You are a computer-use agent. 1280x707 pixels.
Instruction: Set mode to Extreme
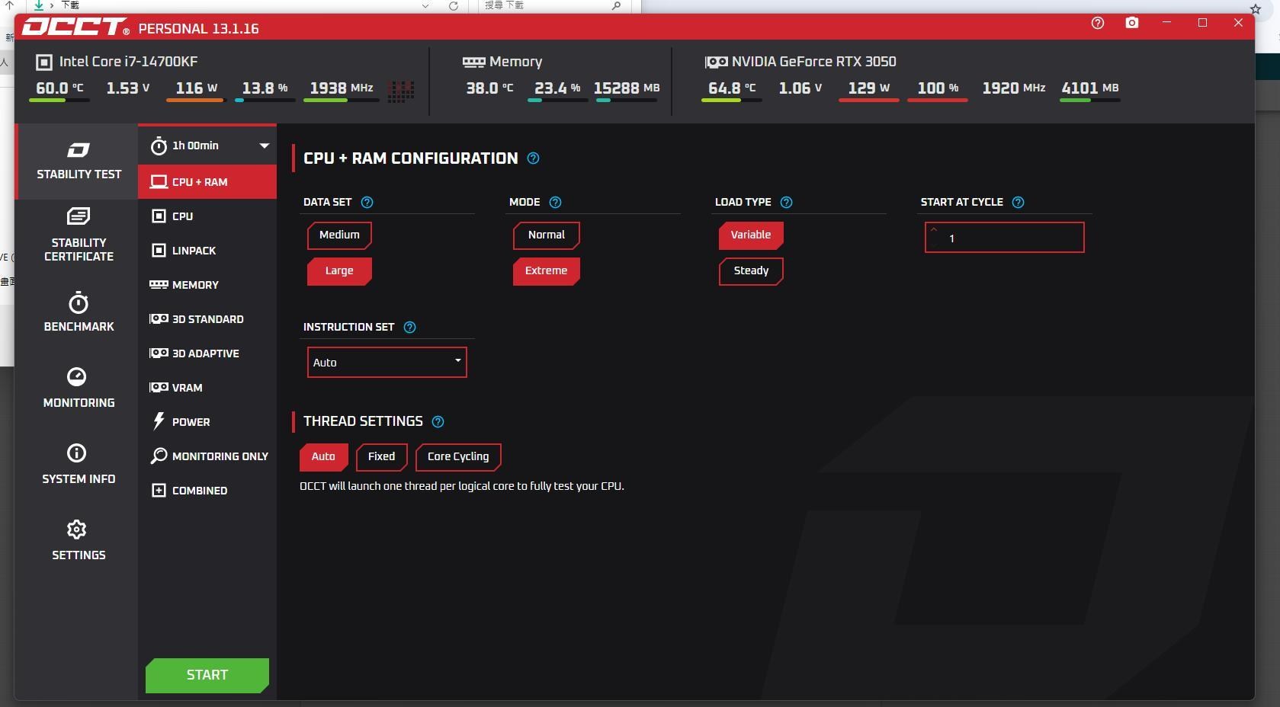547,270
